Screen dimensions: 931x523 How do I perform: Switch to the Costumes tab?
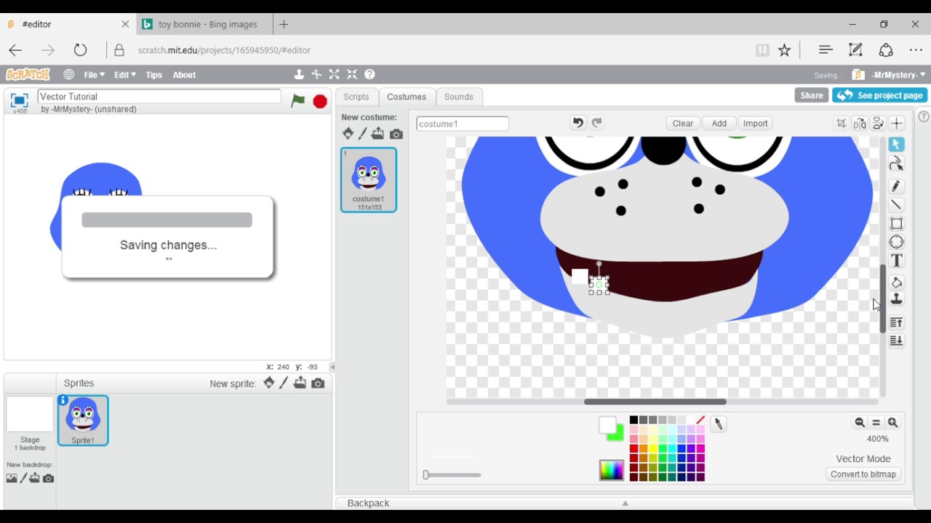pos(407,97)
